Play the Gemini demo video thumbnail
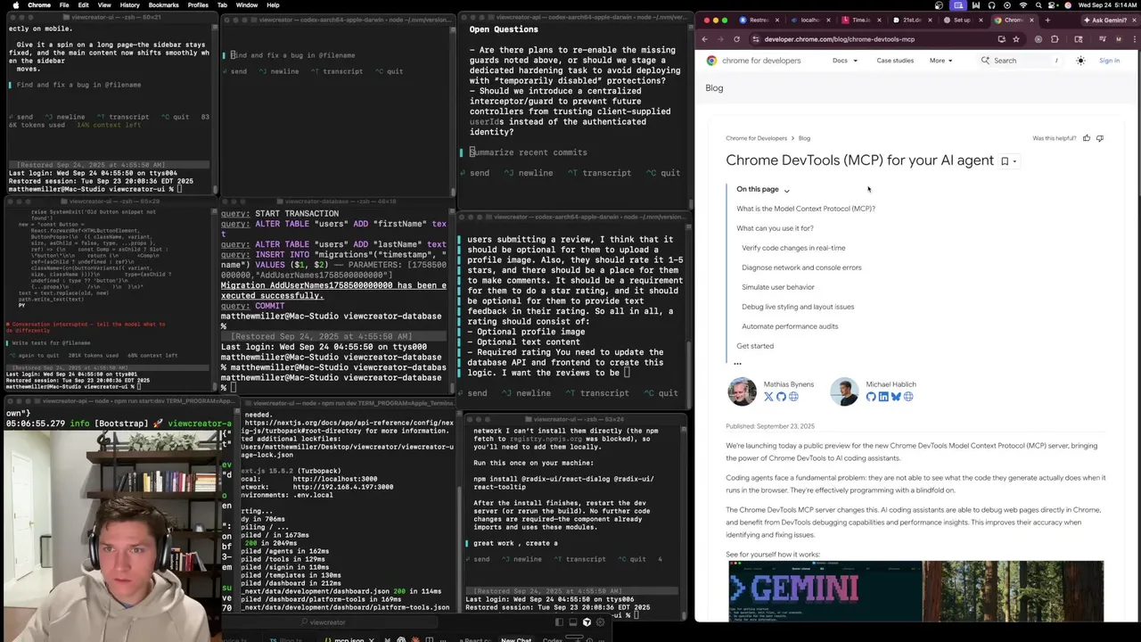 (x=915, y=591)
